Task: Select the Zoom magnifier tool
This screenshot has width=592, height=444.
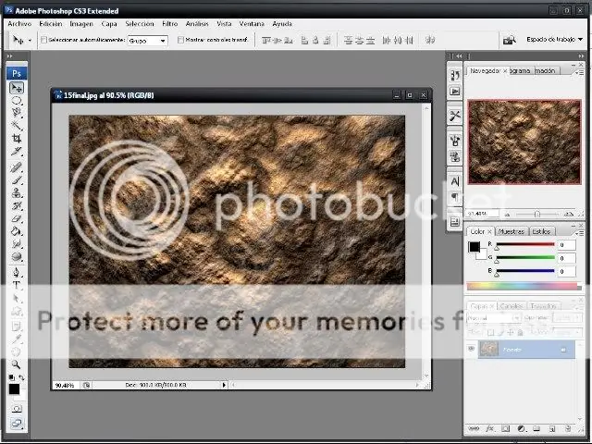Action: (x=16, y=364)
